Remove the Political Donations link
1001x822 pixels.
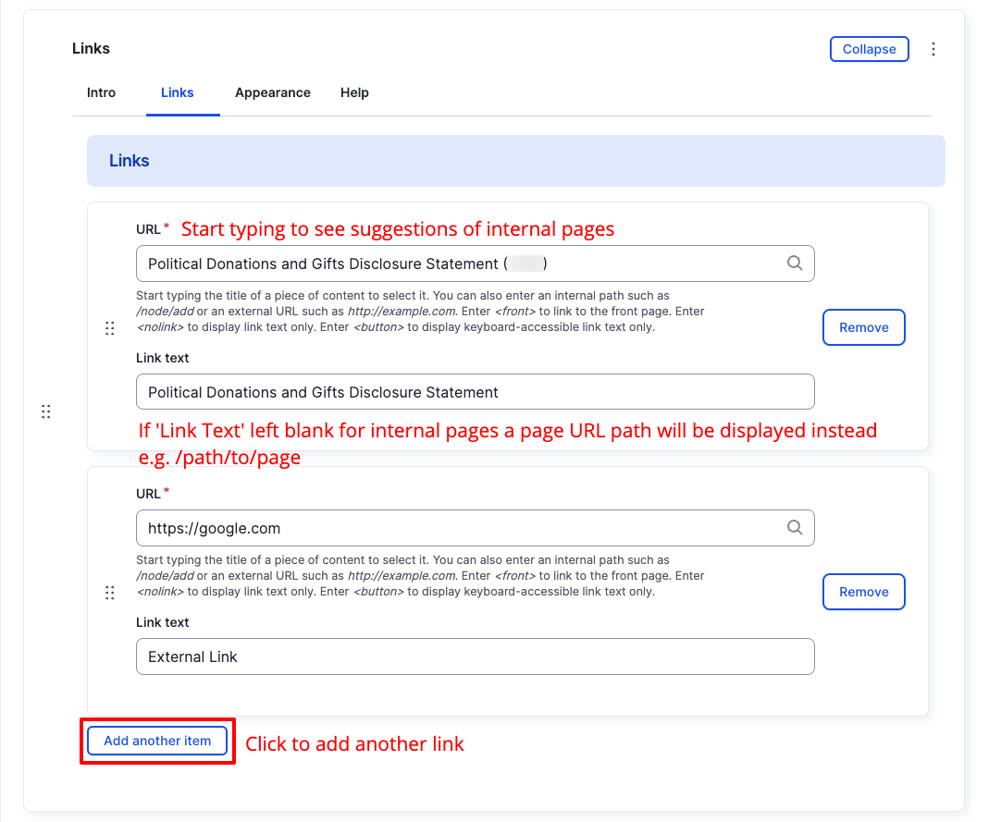coord(863,327)
